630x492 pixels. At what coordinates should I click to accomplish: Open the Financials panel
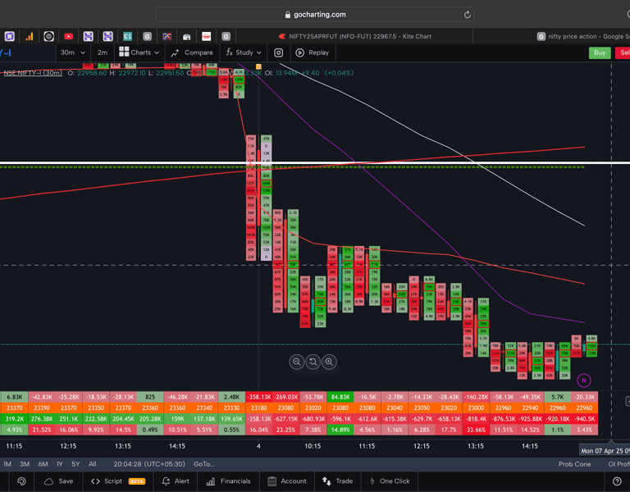click(228, 481)
